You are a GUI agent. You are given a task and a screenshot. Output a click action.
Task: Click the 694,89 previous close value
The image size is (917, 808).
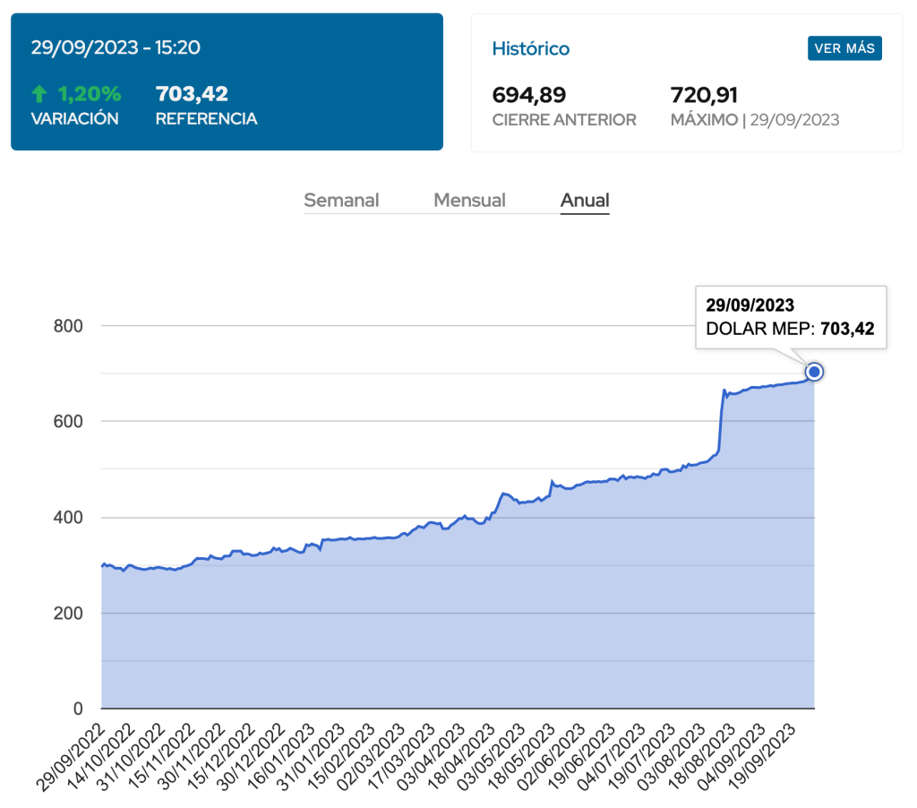[x=529, y=95]
